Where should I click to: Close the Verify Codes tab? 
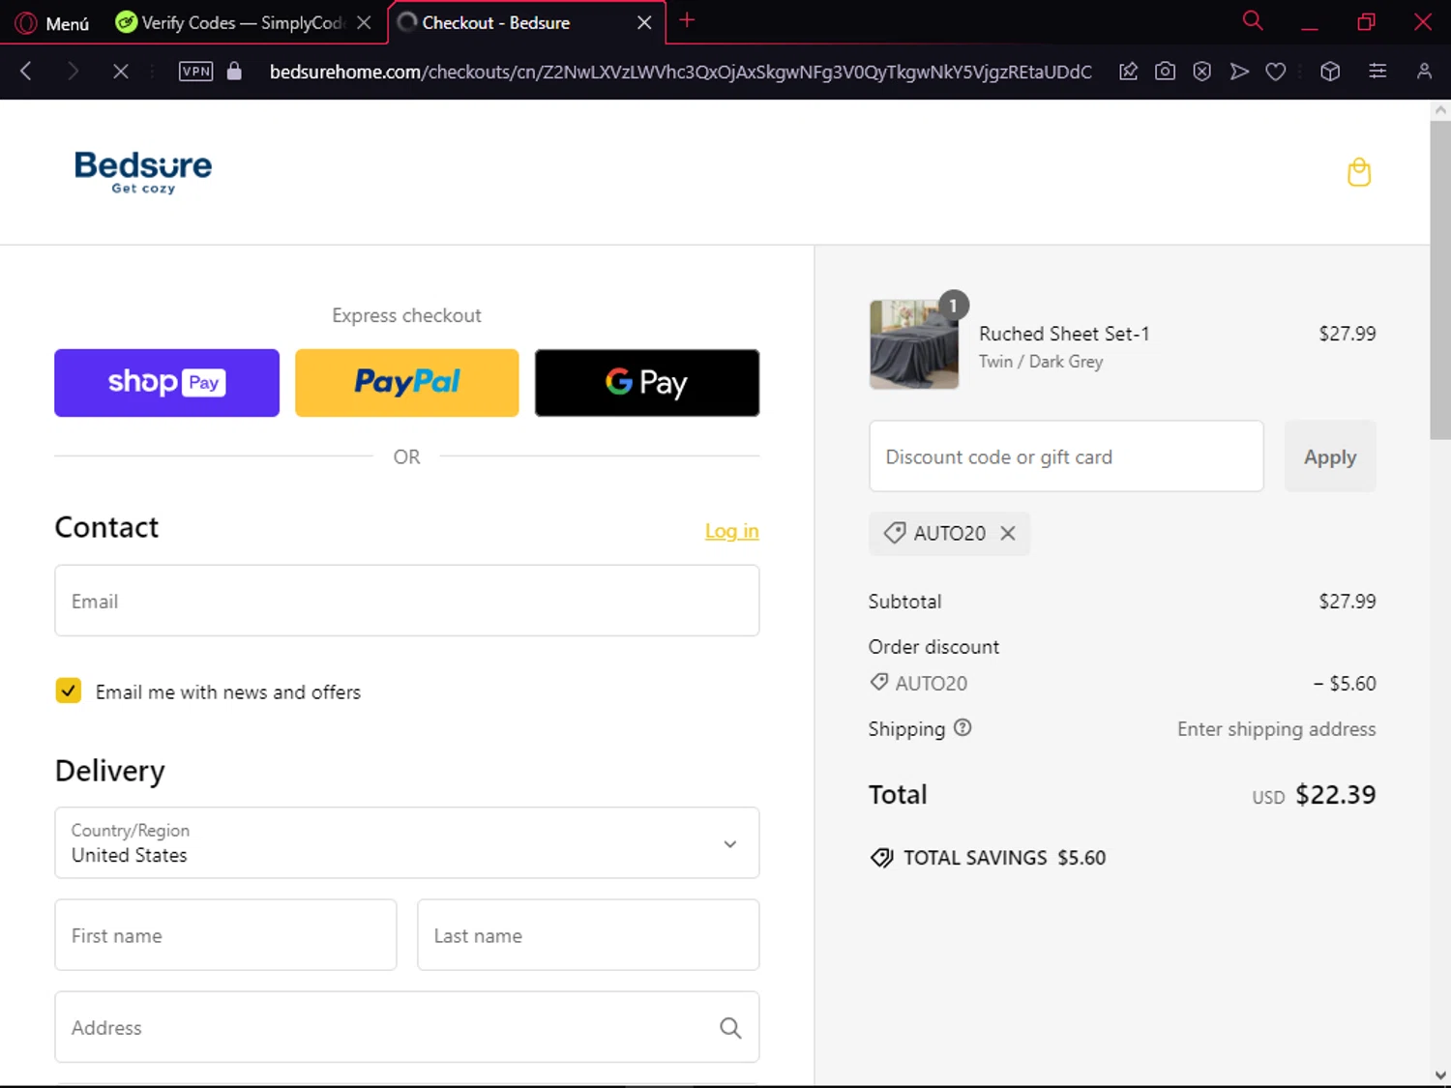[x=364, y=22]
